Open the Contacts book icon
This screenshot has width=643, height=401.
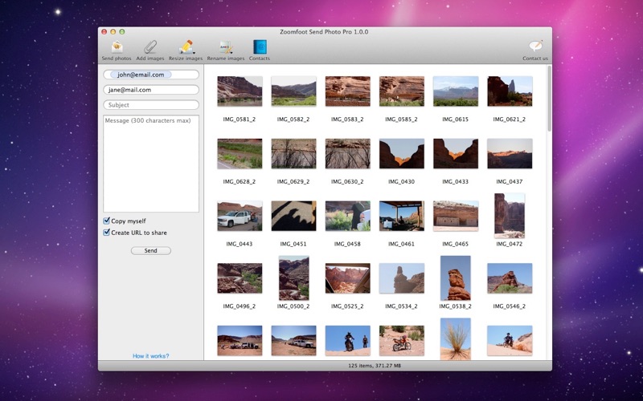tap(260, 47)
